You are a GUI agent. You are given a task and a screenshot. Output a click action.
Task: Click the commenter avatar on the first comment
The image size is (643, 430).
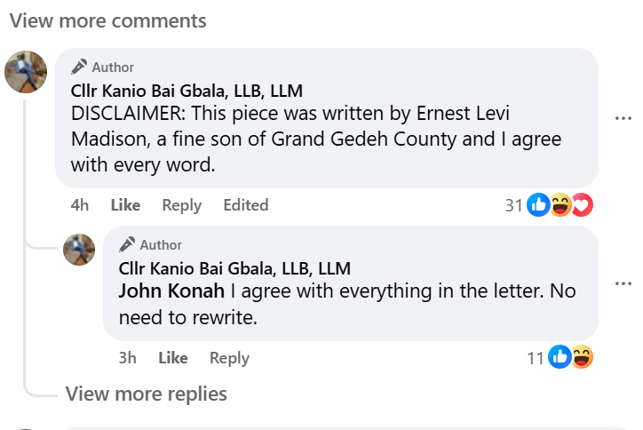26,72
